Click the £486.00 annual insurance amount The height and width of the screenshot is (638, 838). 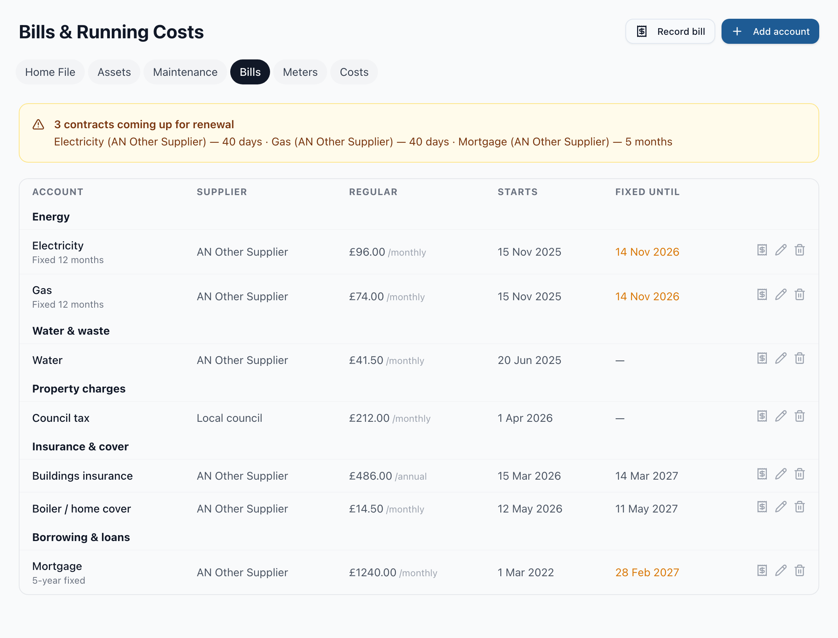pyautogui.click(x=388, y=476)
